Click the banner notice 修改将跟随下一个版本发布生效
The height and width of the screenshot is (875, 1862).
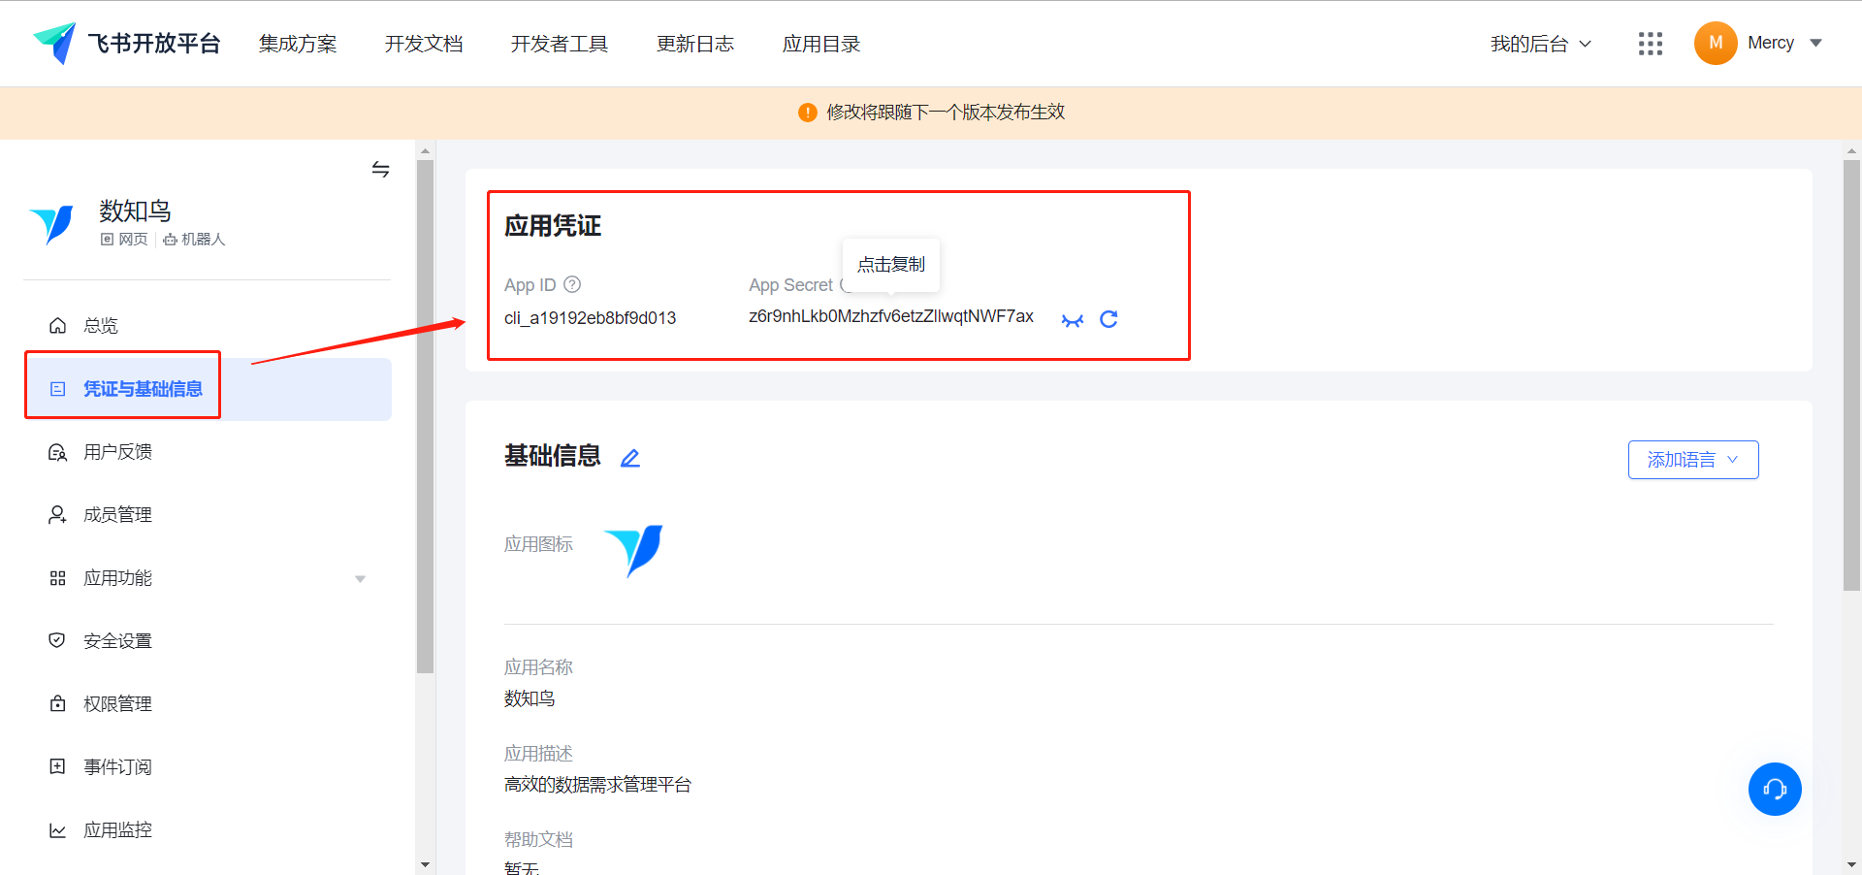tap(946, 113)
